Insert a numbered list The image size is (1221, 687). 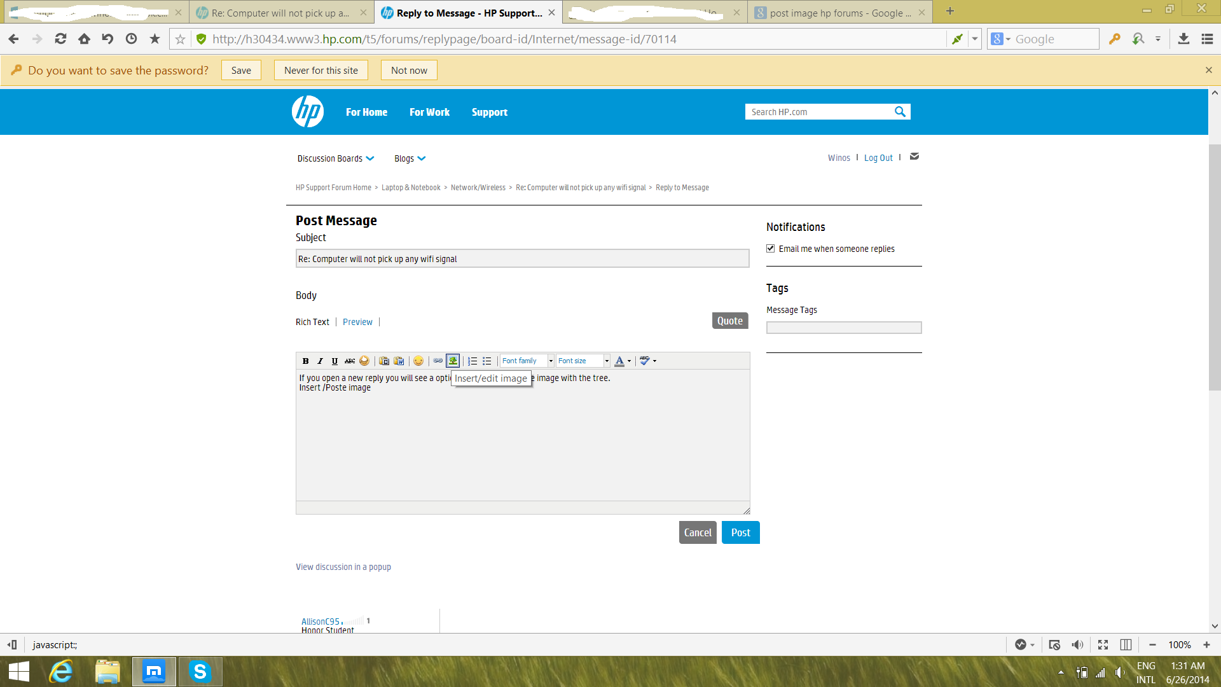(x=473, y=361)
